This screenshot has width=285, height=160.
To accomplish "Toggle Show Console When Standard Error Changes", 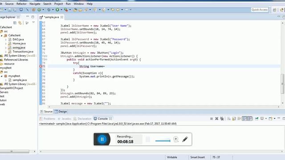I will click(250, 119).
